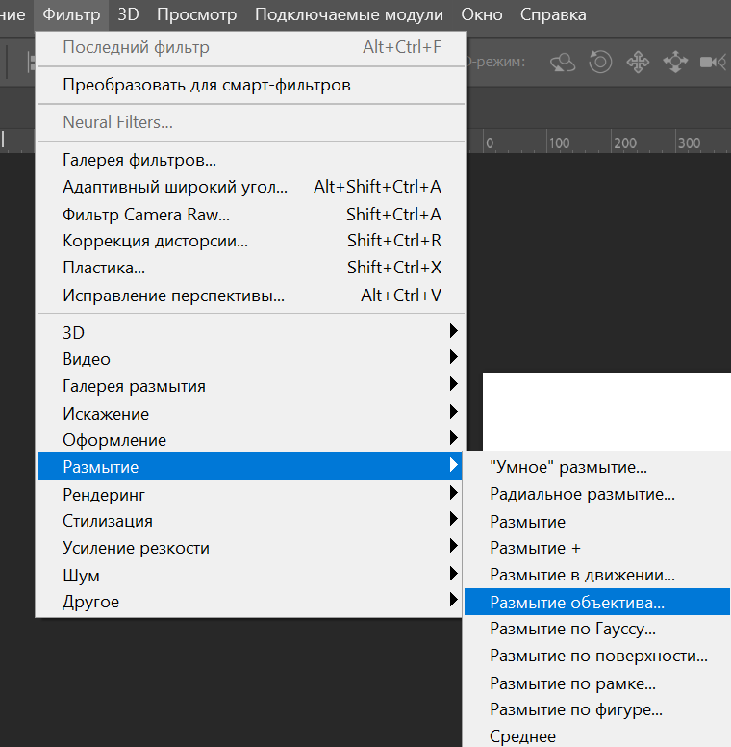The height and width of the screenshot is (747, 731).
Task: Choose Преобразовать для смарт-фильтров
Action: (251, 86)
